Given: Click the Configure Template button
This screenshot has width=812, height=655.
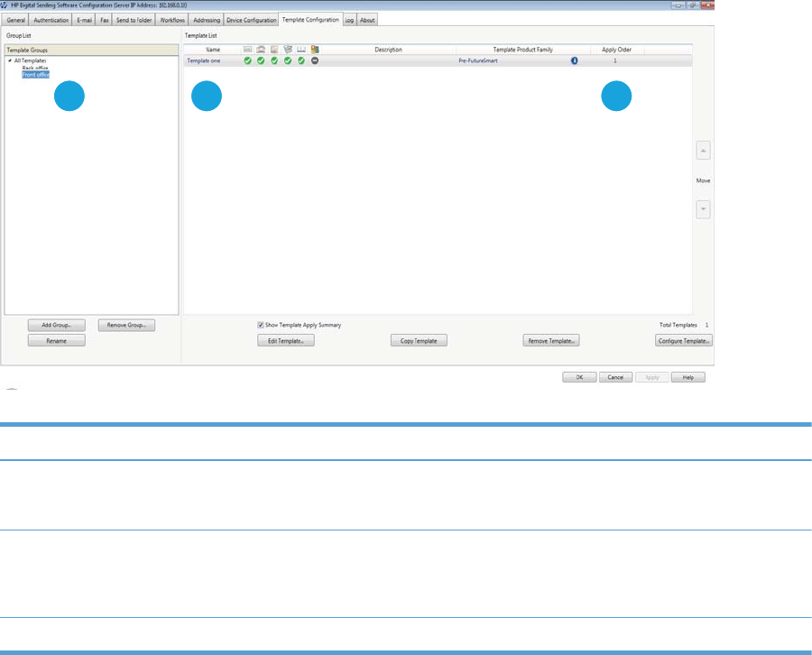Looking at the screenshot, I should point(684,341).
